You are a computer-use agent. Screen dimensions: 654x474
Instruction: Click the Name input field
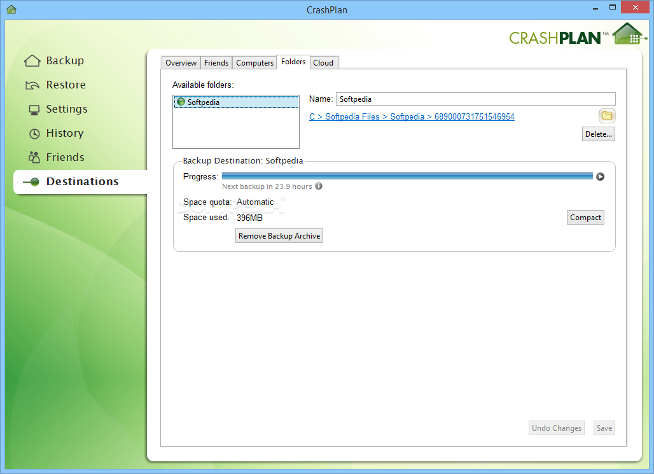tap(475, 99)
